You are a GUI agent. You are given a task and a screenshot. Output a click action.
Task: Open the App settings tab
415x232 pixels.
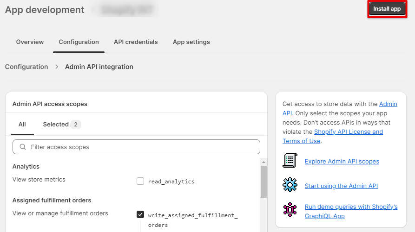(x=191, y=42)
